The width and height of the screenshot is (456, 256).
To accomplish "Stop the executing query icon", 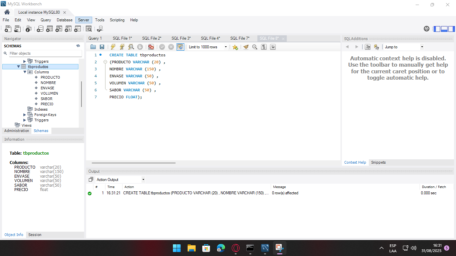I will (140, 47).
